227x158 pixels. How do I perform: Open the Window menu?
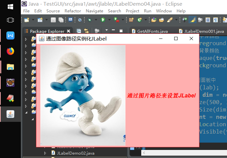tap(164, 11)
